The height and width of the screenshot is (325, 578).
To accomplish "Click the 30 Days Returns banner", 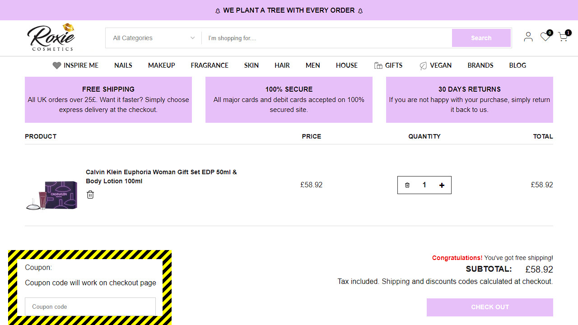I will click(x=470, y=100).
